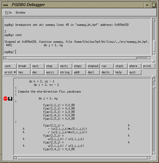
Task: Open the Window menu
Action: [x=20, y=13]
